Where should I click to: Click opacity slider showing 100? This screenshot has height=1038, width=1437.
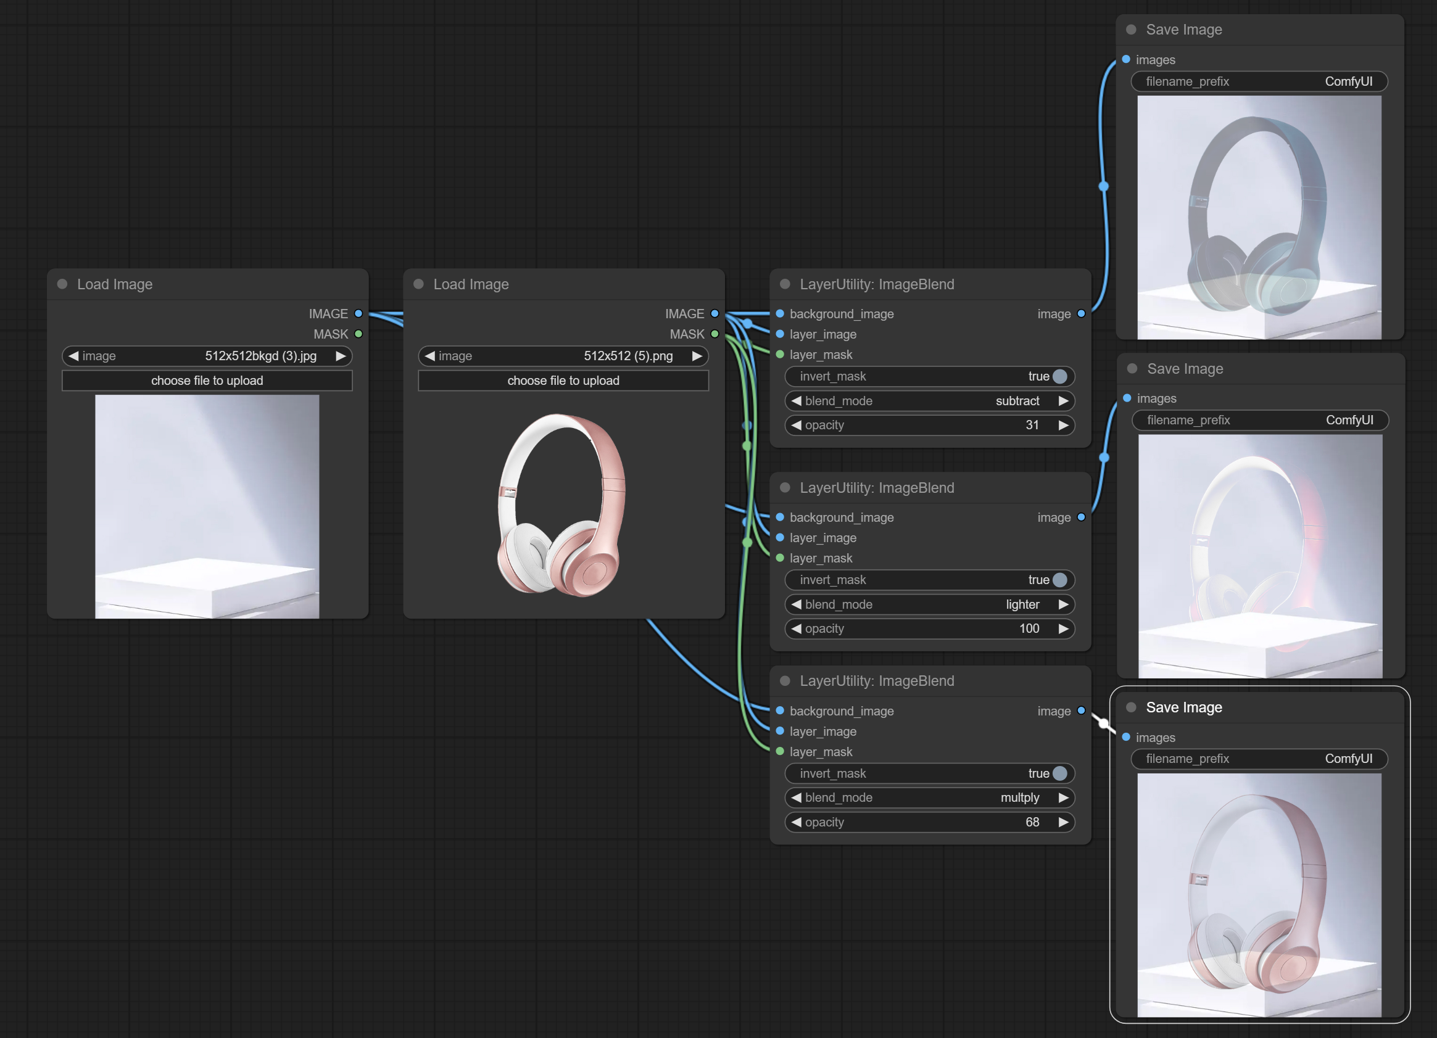coord(929,628)
